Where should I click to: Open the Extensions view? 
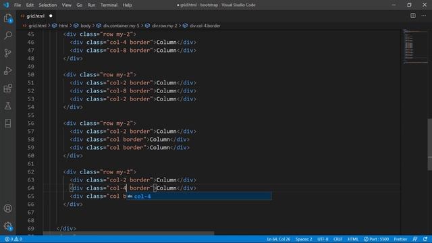tap(8, 88)
